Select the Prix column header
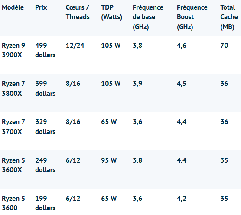This screenshot has width=241, height=215. 41,7
